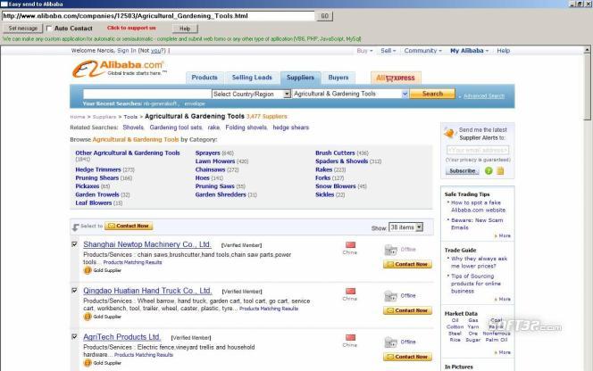Uncheck AgriTech Products Ltd checkbox

[74, 336]
